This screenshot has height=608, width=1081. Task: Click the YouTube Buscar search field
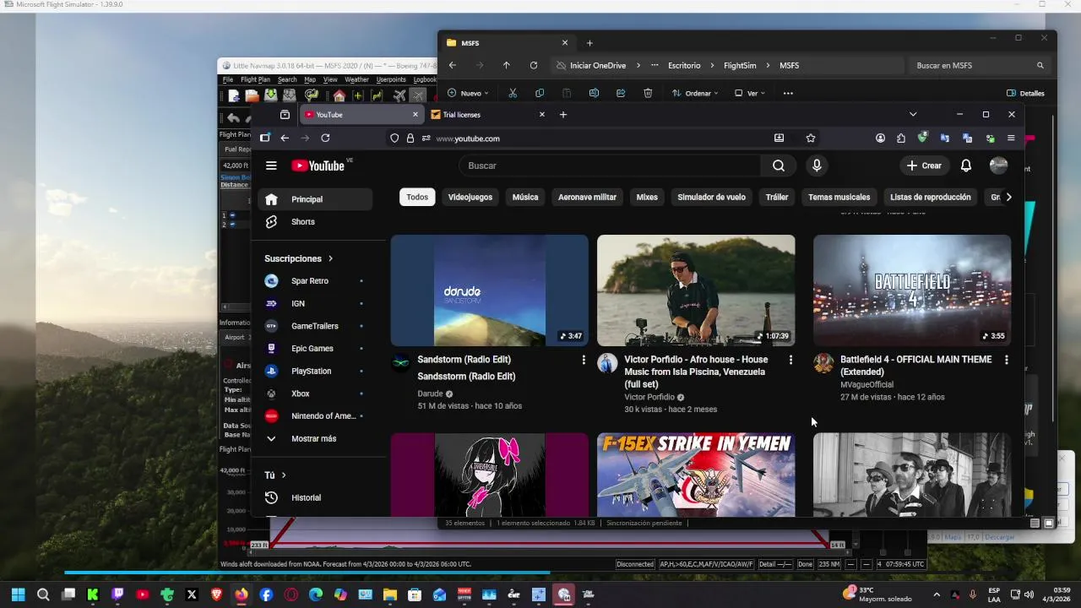click(x=610, y=166)
